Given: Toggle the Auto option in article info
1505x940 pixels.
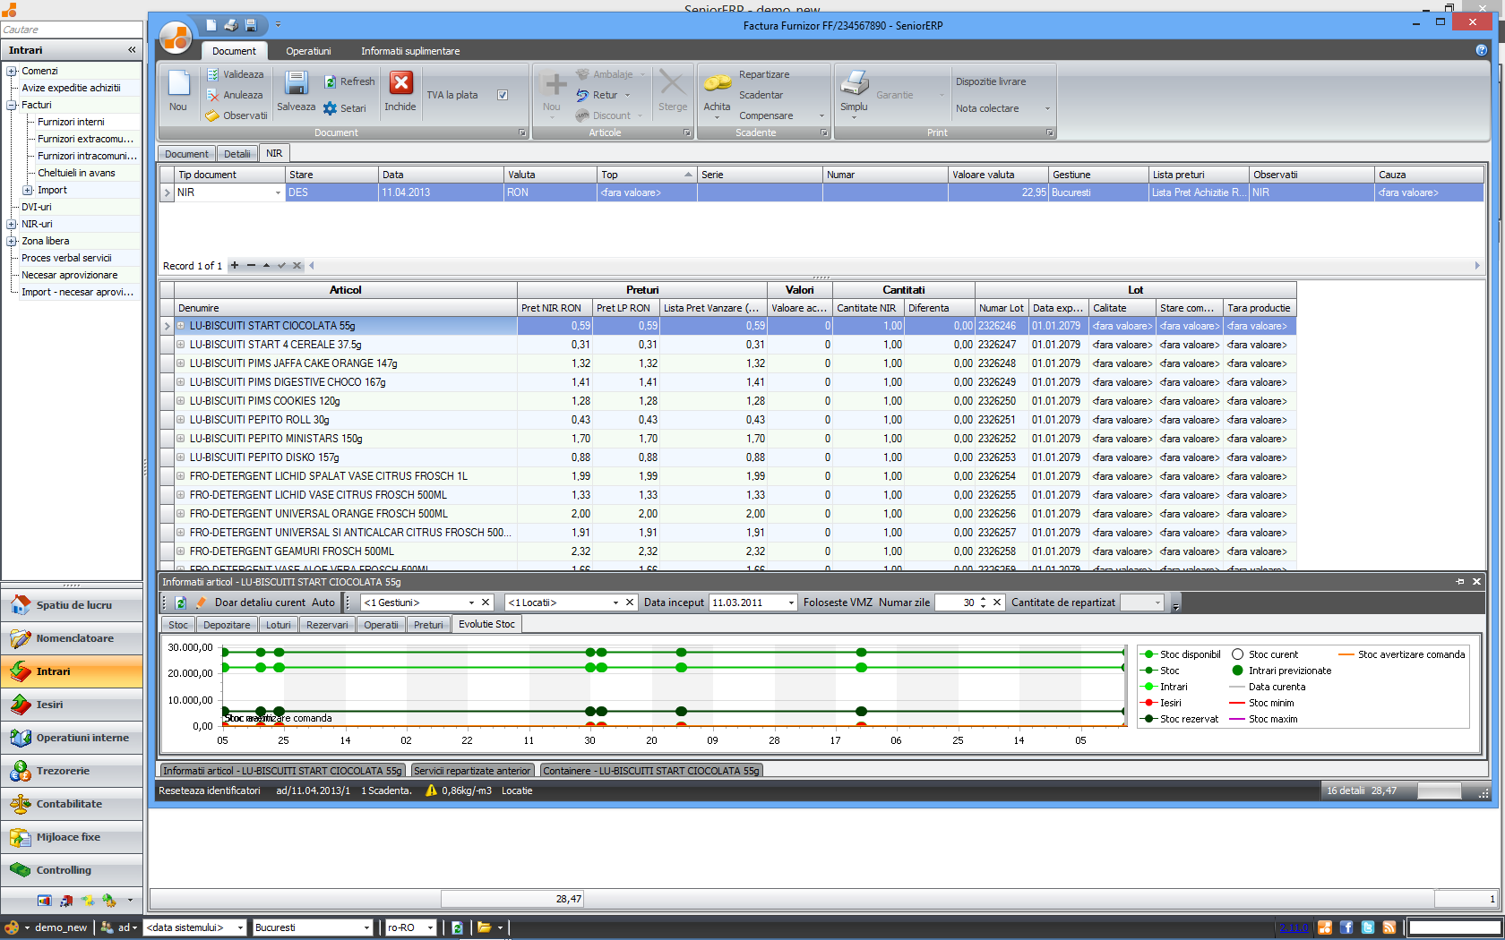Looking at the screenshot, I should click(x=323, y=602).
